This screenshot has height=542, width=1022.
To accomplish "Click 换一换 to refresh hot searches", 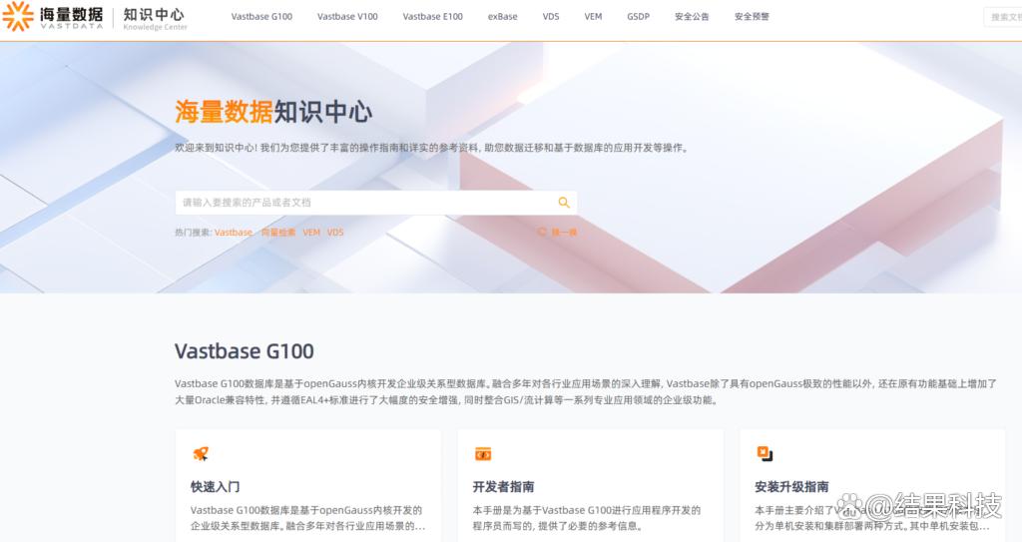I will pos(557,233).
